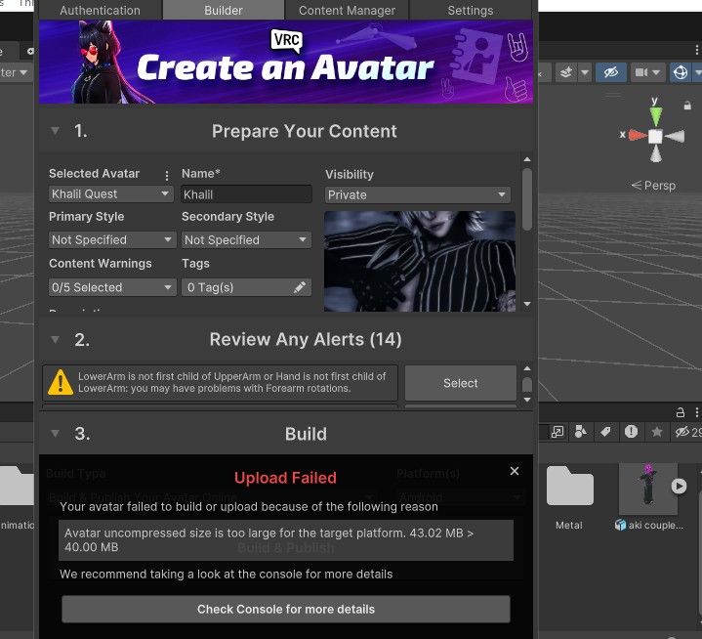Toggle the Project panel lock icon
702x639 pixels.
(681, 412)
